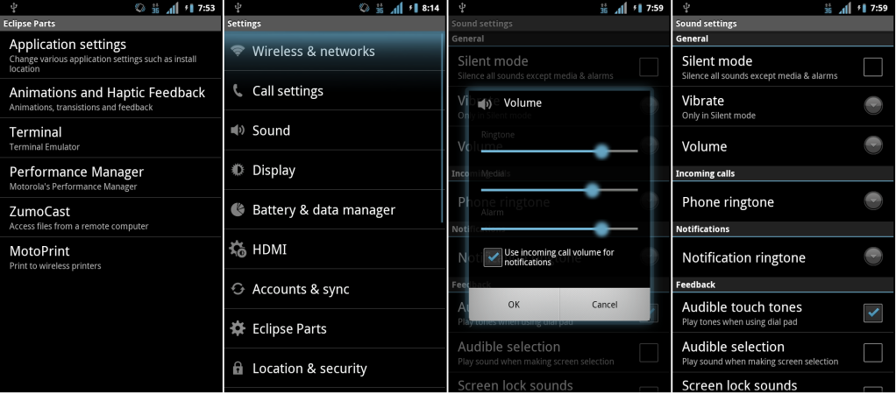Screen dimensions: 896x394
Task: Tap the Accounts & sync refresh icon
Action: (x=238, y=289)
